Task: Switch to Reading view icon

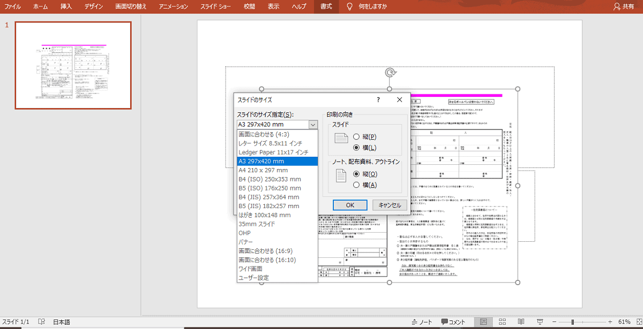Action: point(520,322)
